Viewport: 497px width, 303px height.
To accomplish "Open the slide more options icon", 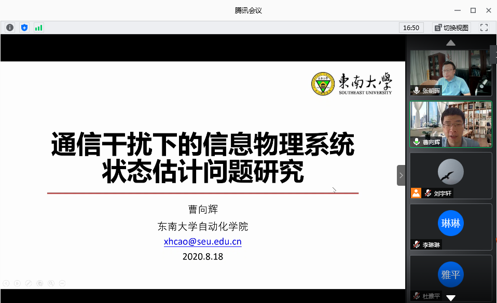I will click(62, 283).
